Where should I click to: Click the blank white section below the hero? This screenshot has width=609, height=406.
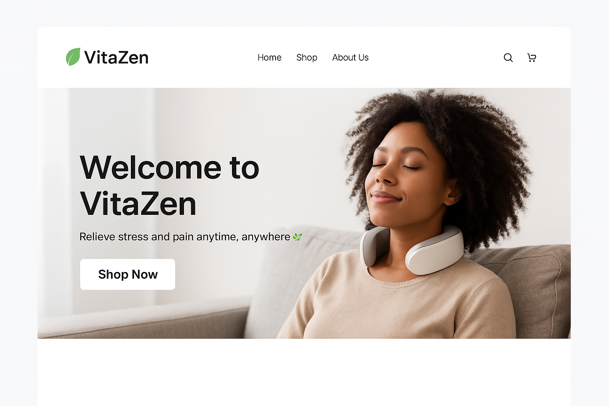coord(304,372)
